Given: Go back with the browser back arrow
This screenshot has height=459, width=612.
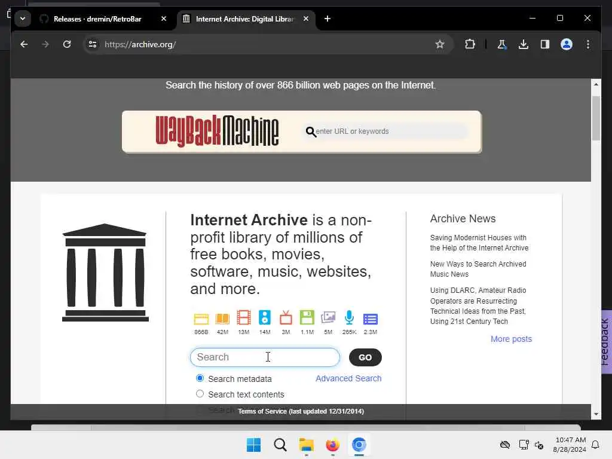Looking at the screenshot, I should point(24,44).
